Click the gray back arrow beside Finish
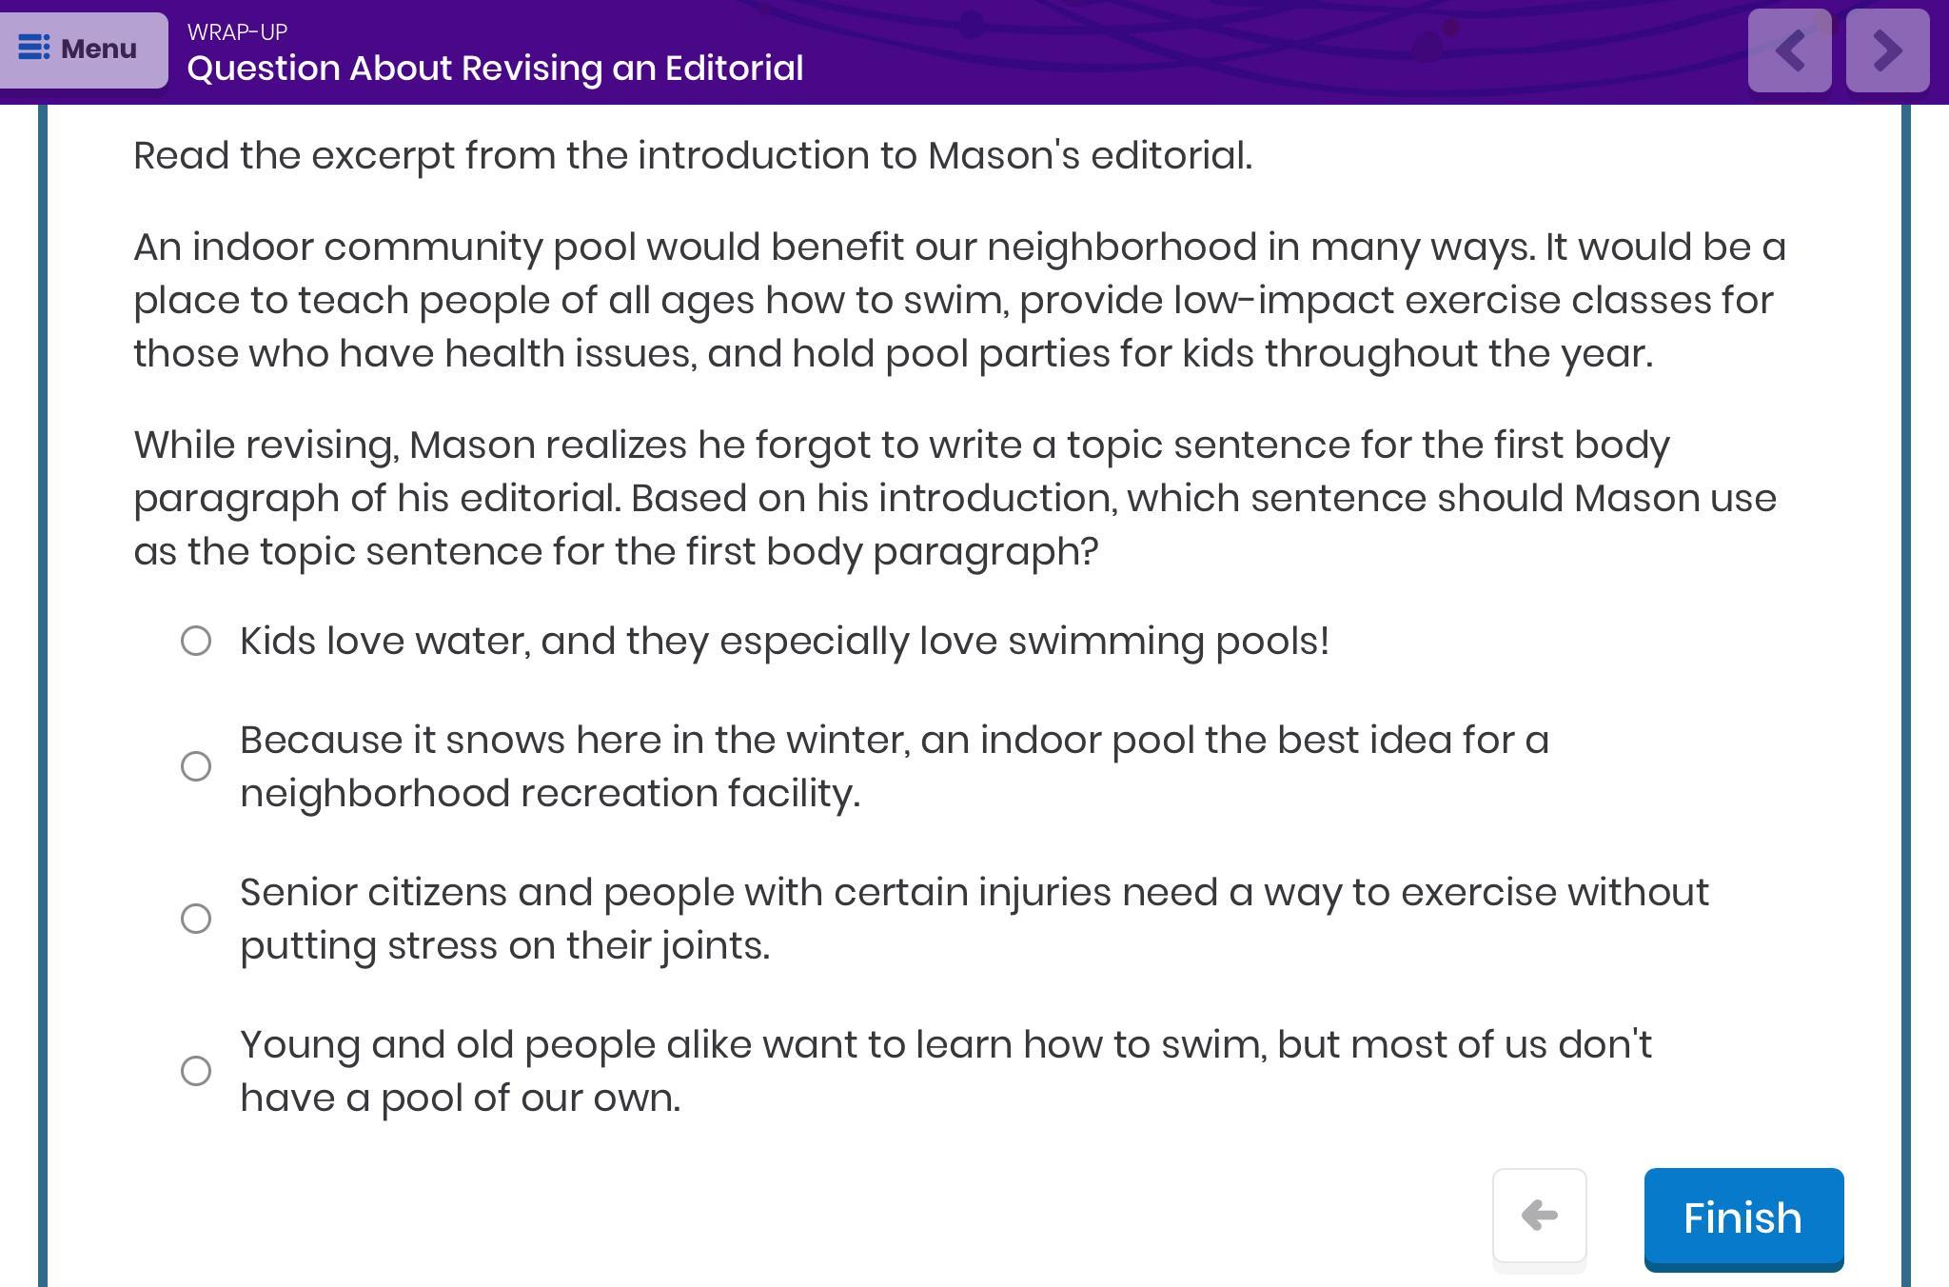The width and height of the screenshot is (1949, 1287). coord(1539,1216)
